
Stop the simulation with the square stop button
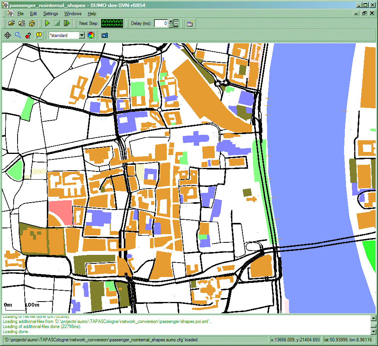(x=57, y=23)
